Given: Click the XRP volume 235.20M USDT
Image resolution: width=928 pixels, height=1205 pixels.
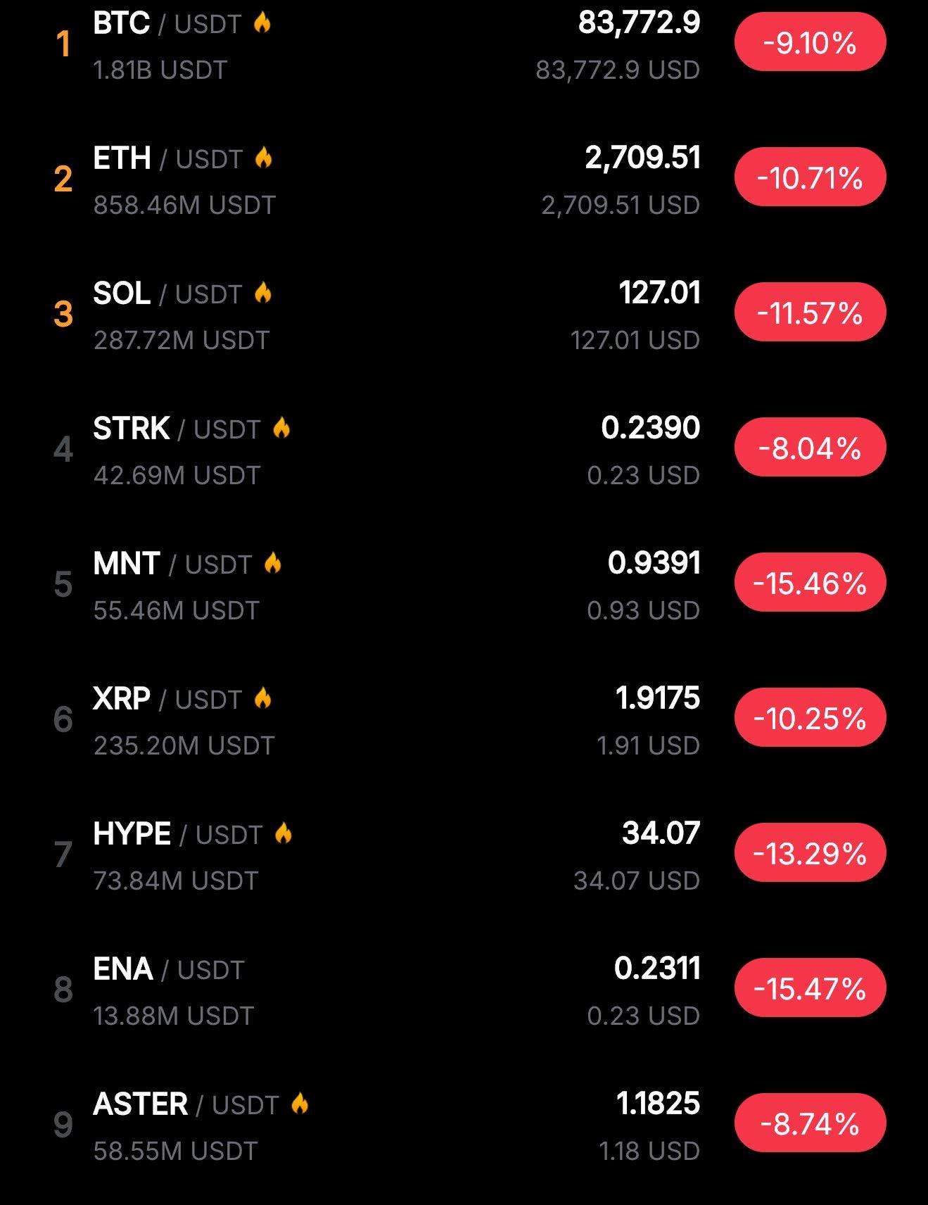Looking at the screenshot, I should 184,745.
